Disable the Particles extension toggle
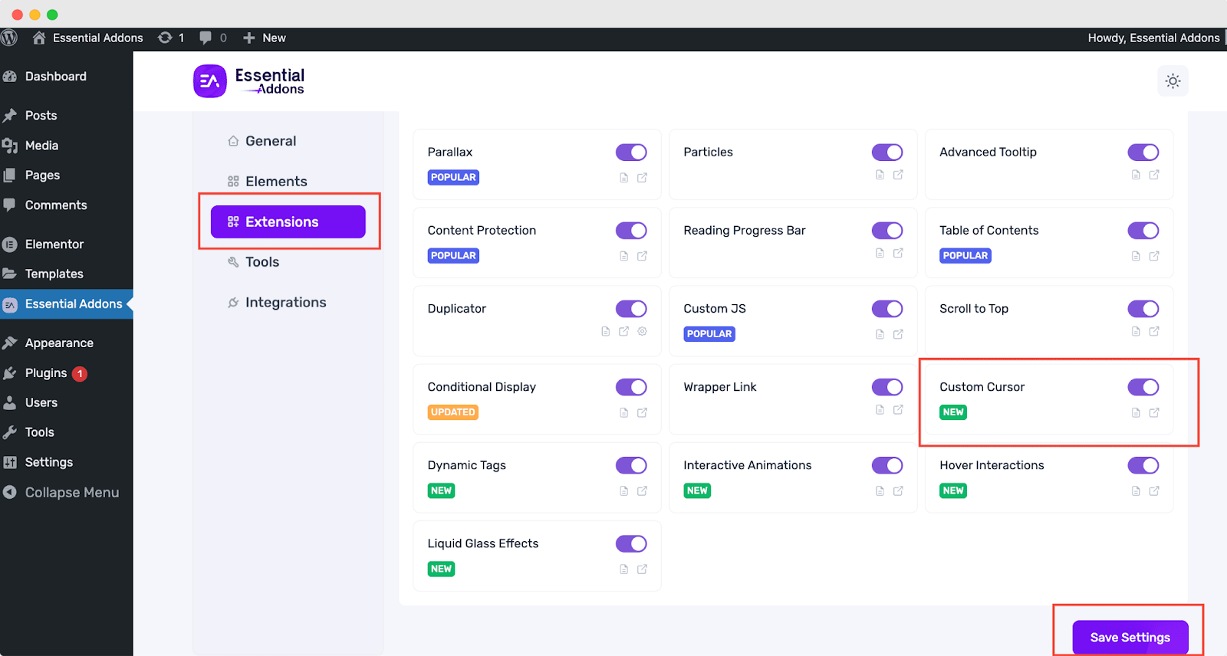This screenshot has width=1227, height=656. (887, 153)
